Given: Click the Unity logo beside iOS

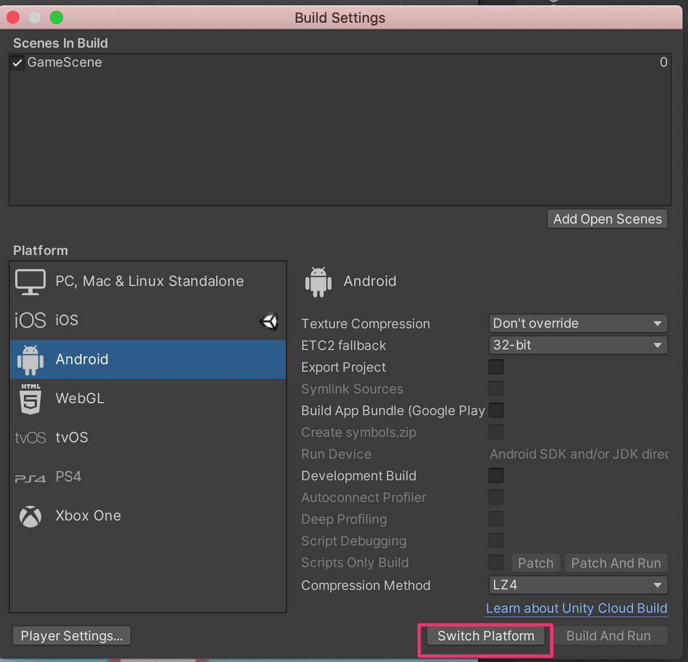Looking at the screenshot, I should click(x=269, y=321).
